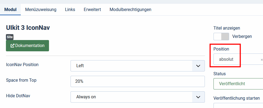
Task: Expand the IconNav Position dropdown showing Left
Action: (138, 66)
